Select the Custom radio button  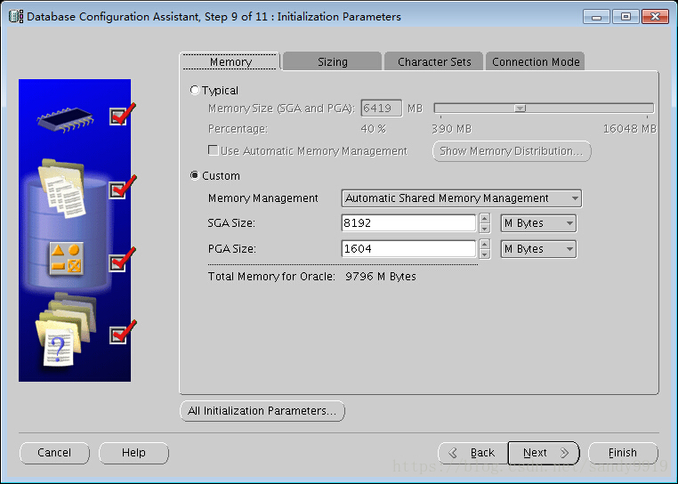pos(195,175)
